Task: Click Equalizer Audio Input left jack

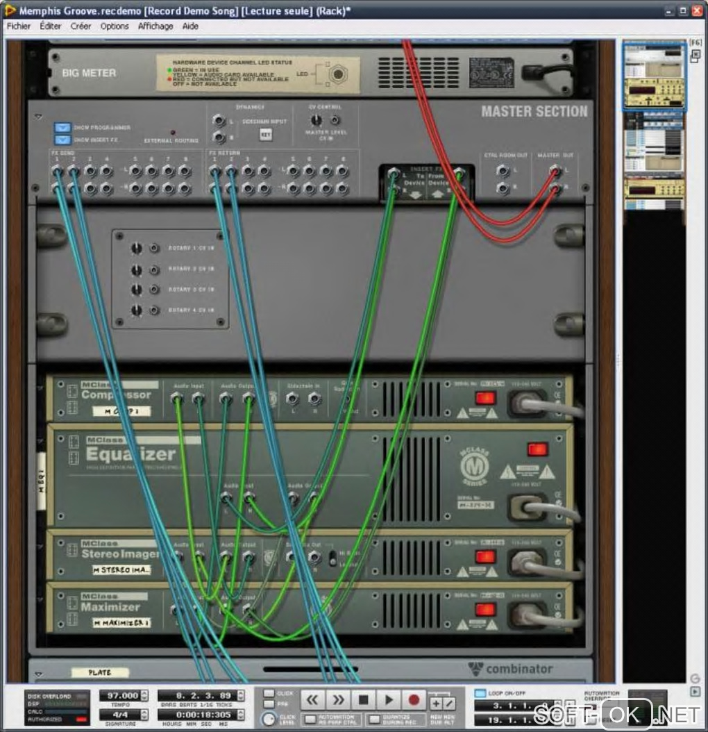Action: [226, 498]
